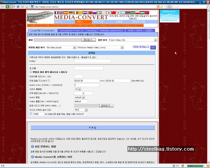Reload the page with the refresh icon
The width and height of the screenshot is (210, 168).
[18, 7]
